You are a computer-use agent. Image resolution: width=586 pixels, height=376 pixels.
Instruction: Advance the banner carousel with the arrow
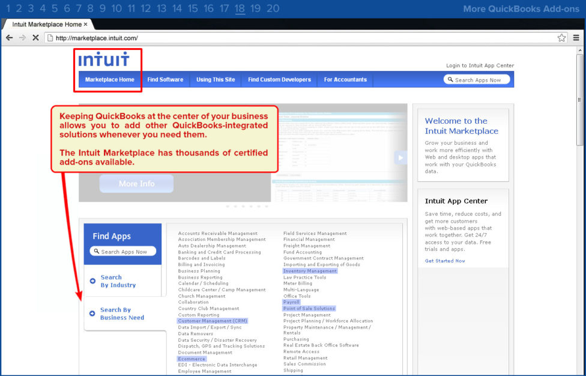(x=400, y=157)
